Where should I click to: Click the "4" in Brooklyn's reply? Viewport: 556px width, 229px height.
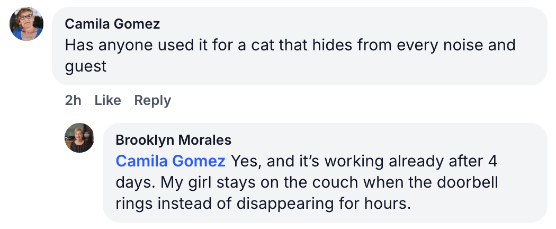point(492,161)
